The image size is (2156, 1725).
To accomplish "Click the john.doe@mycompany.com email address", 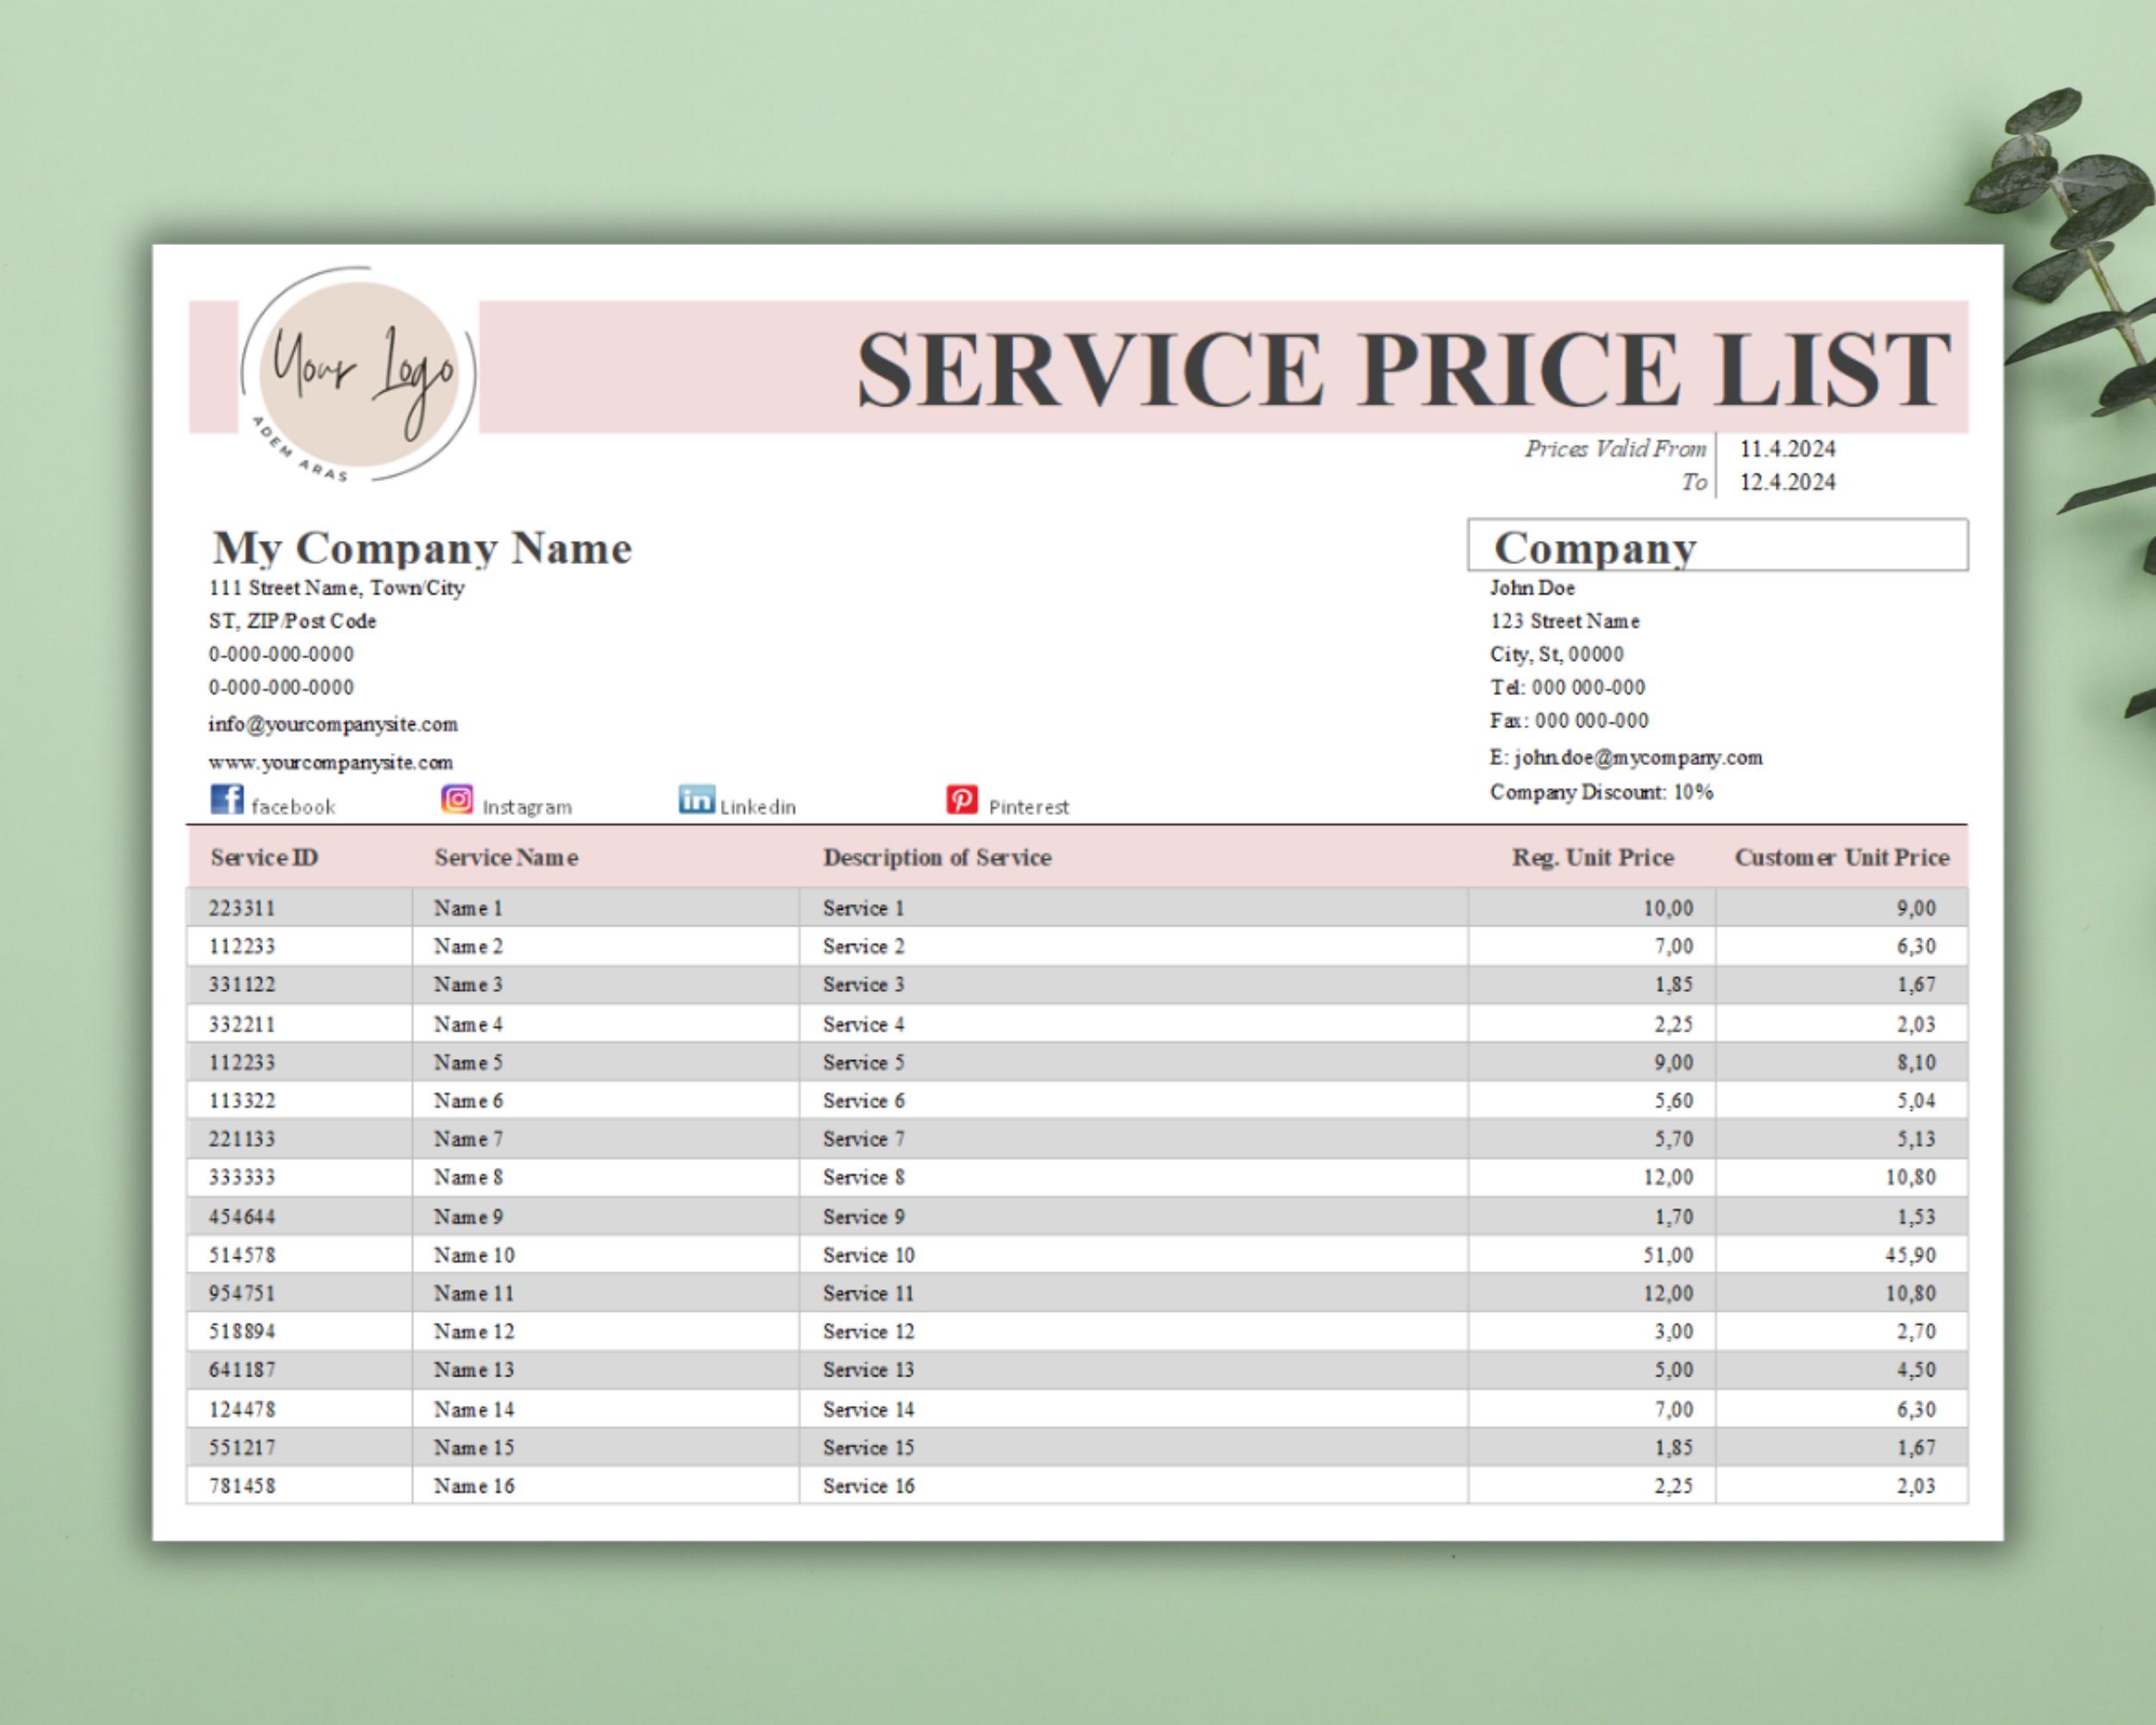I will coord(1625,757).
